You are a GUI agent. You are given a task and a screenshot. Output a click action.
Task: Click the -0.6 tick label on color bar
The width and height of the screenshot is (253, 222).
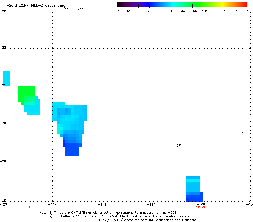(193, 11)
